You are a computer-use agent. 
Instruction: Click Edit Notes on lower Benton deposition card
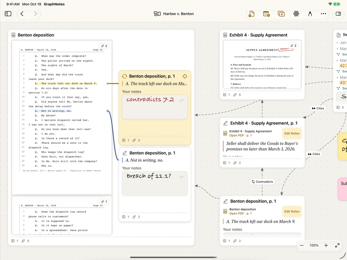[x=292, y=211]
